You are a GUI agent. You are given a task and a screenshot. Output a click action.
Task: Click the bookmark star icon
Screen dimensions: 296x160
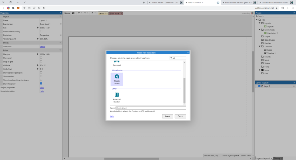[x=24, y=8]
